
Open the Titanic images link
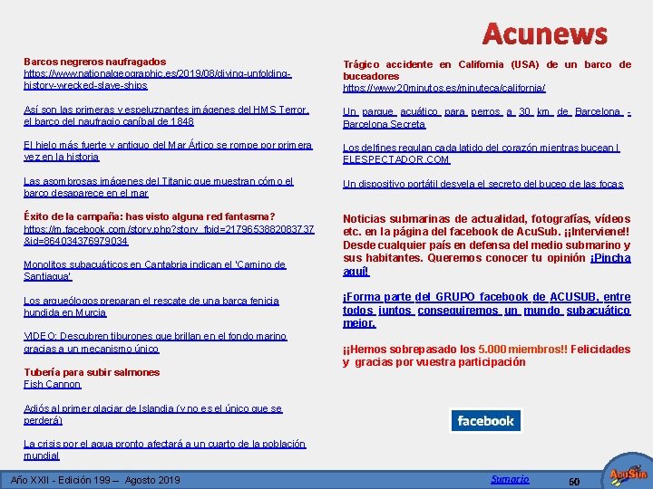(158, 187)
